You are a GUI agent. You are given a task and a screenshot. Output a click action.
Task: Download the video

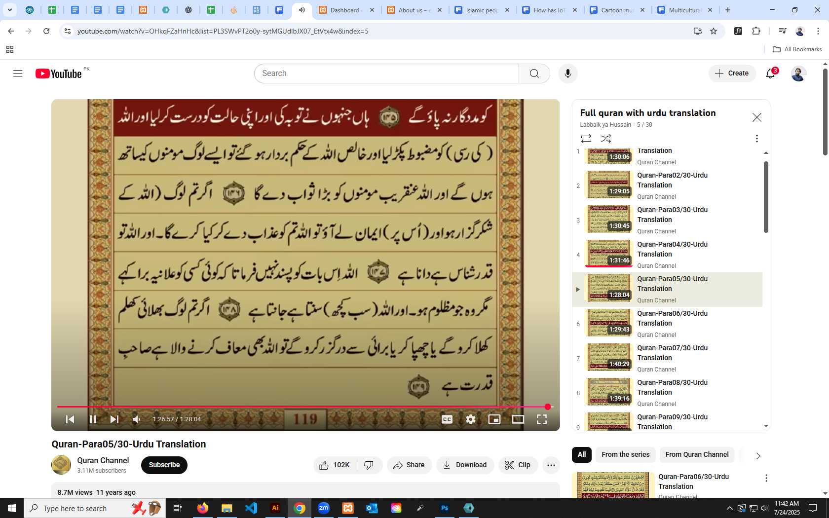[465, 465]
